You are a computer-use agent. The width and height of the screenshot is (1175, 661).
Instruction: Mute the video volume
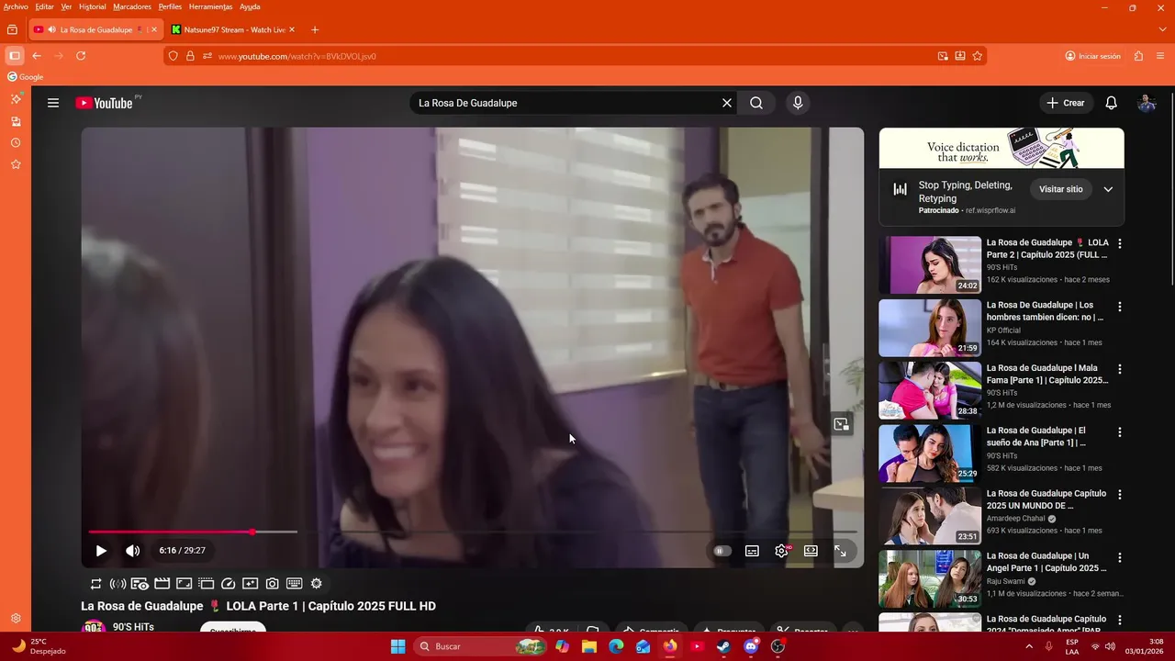point(132,551)
